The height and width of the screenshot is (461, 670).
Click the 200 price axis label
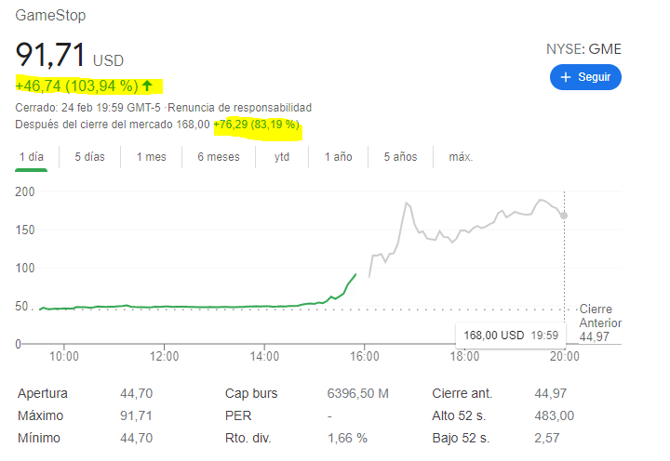coord(25,192)
